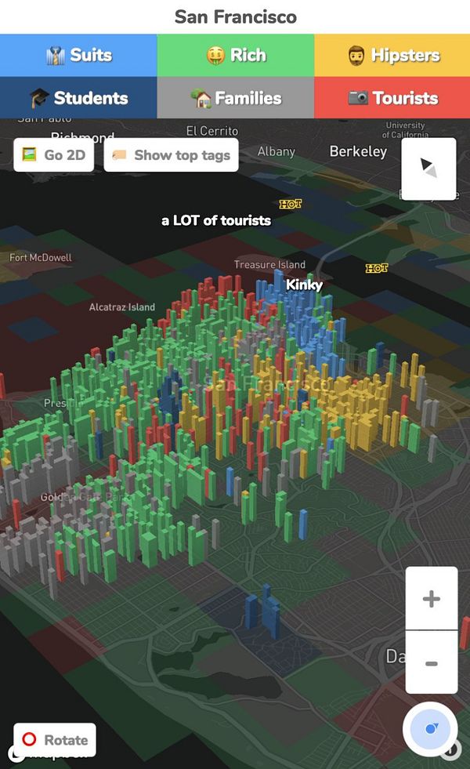Click Show top tags button
Viewport: 470px width, 769px height.
[x=171, y=155]
